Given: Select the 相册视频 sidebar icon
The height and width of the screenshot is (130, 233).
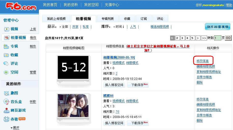Looking at the screenshot, I should 6,38.
